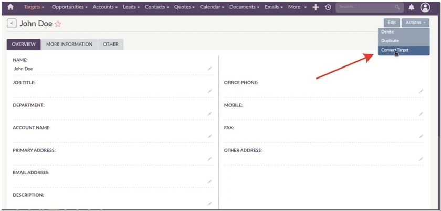Viewport: 441px width, 211px height.
Task: Edit the Job Title pencil icon
Action: click(209, 91)
